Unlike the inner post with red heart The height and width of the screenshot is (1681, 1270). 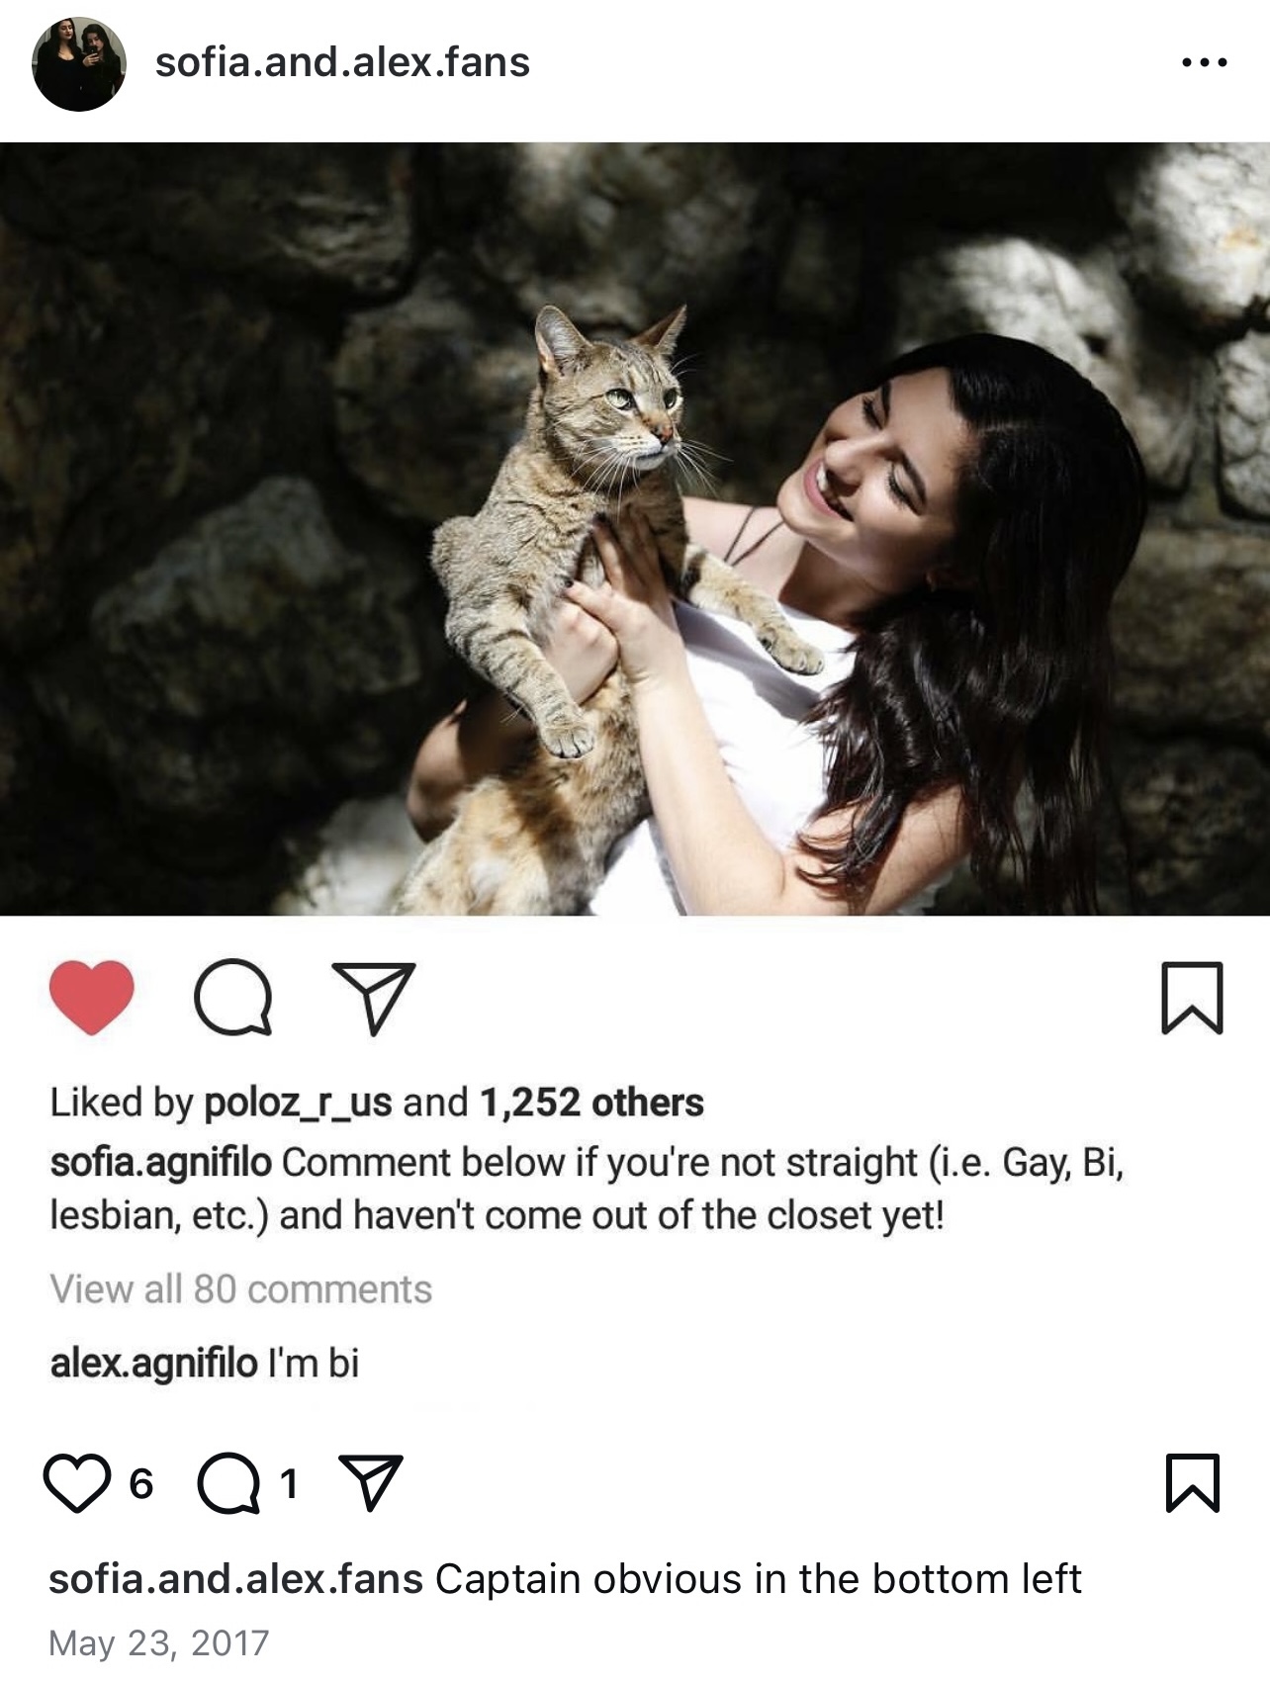(x=91, y=997)
